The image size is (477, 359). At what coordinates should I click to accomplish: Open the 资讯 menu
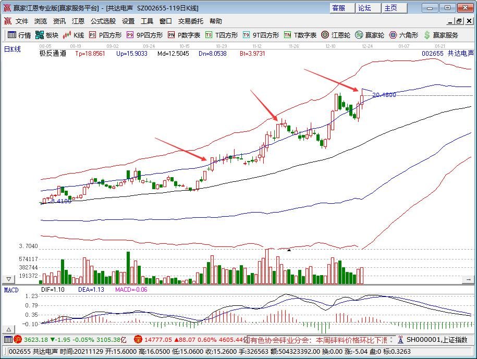[x=59, y=21]
